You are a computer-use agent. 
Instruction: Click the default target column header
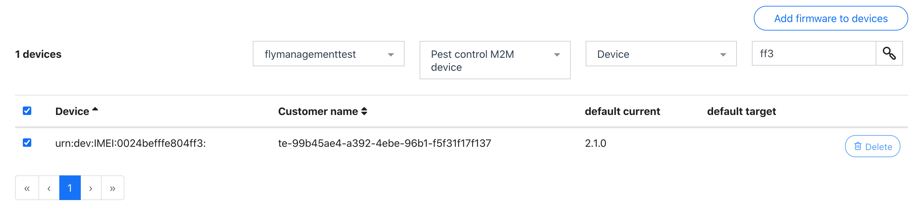[x=741, y=112]
